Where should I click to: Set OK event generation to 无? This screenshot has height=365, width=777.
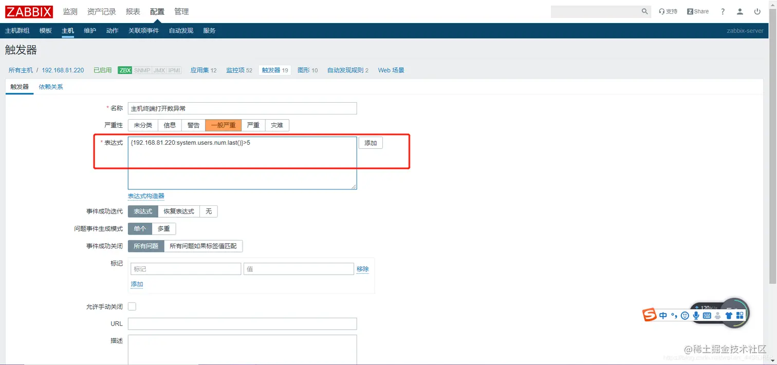pos(209,212)
